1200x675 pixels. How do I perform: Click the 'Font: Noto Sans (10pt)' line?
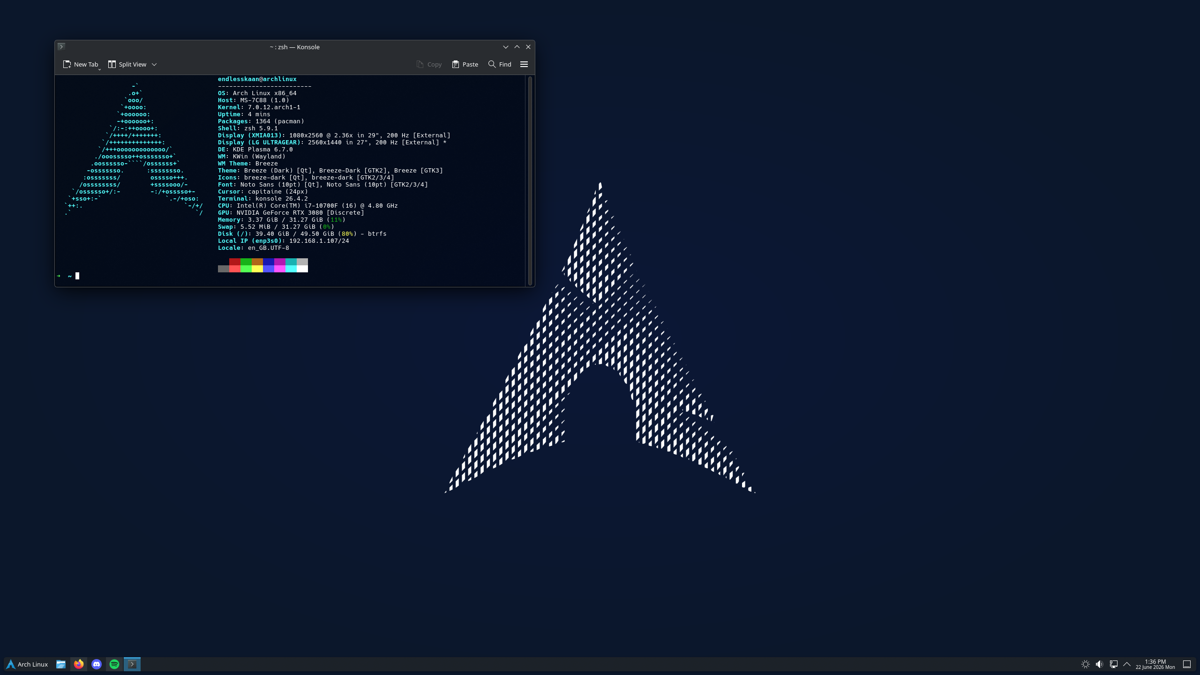click(x=322, y=185)
